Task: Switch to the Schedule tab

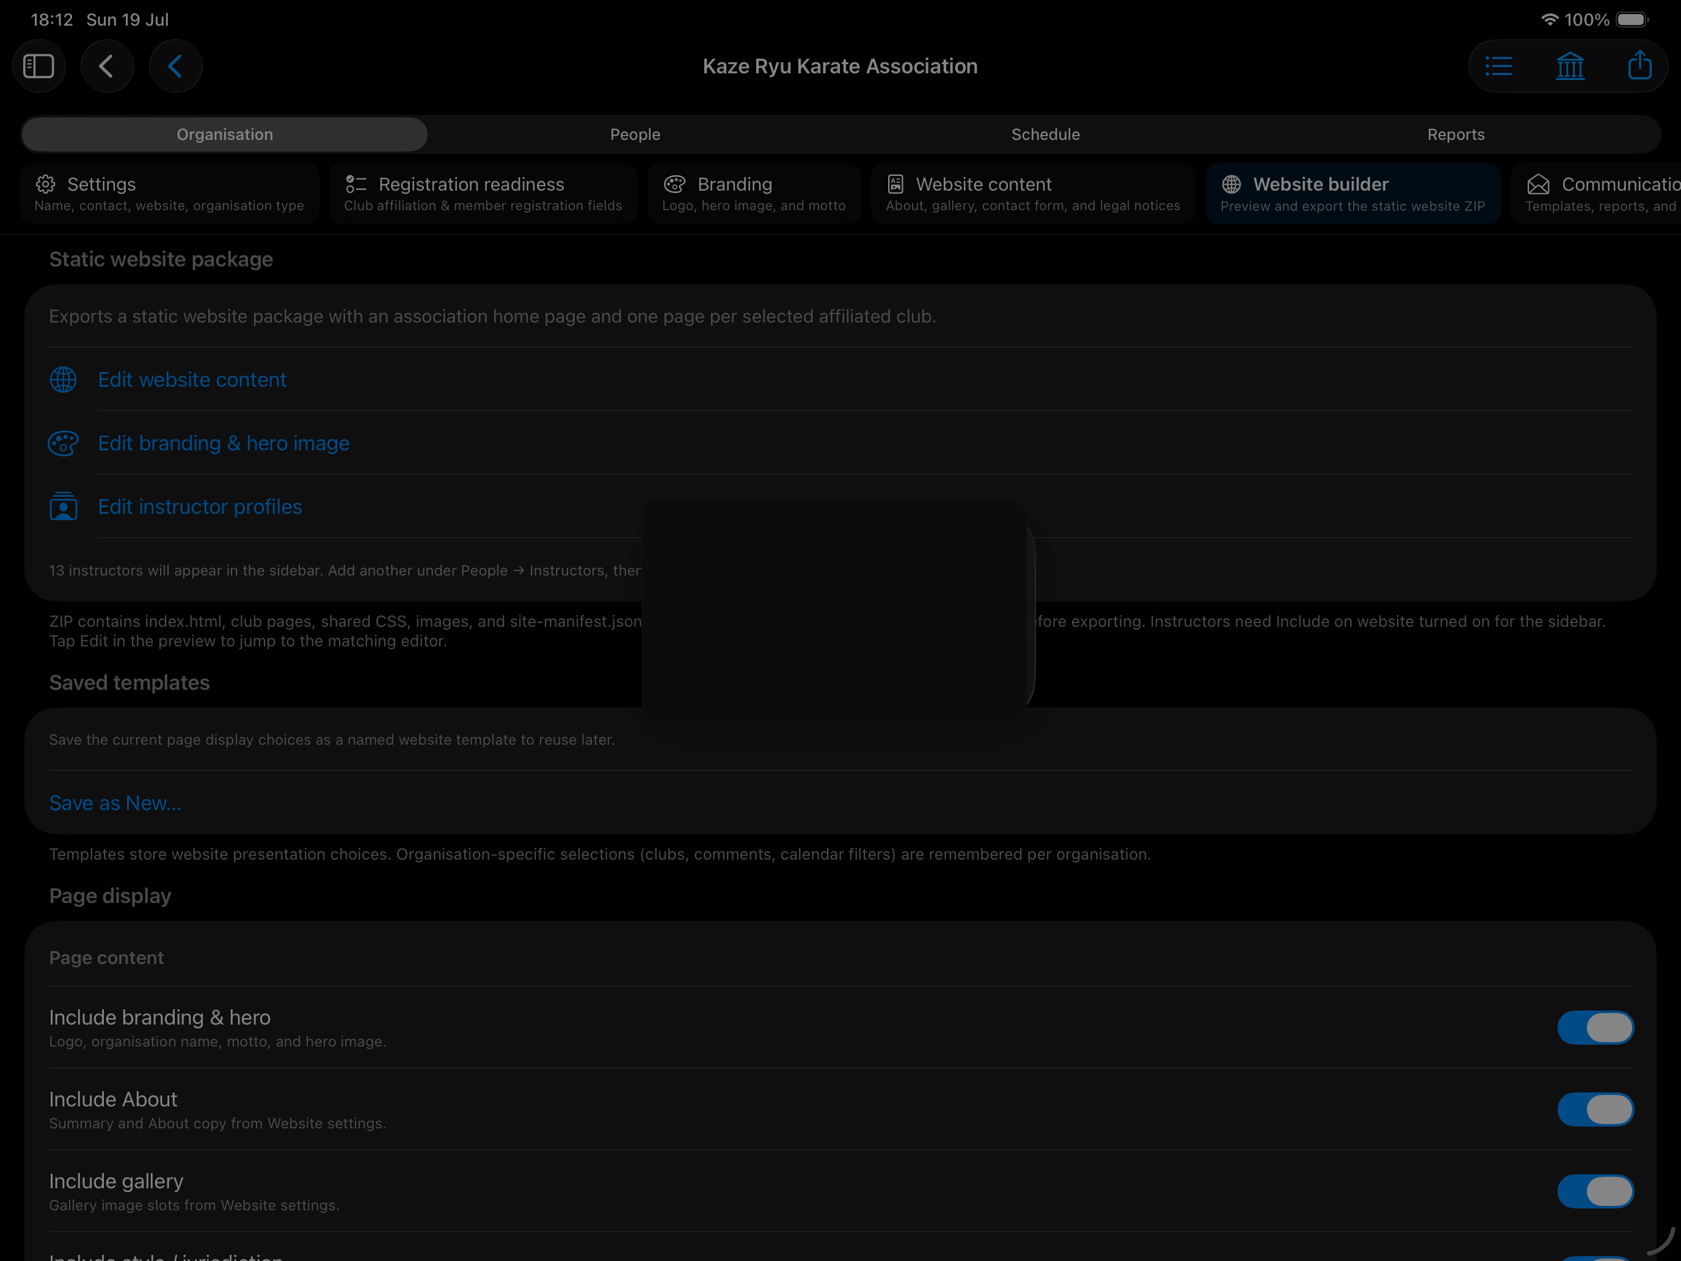Action: (1046, 134)
